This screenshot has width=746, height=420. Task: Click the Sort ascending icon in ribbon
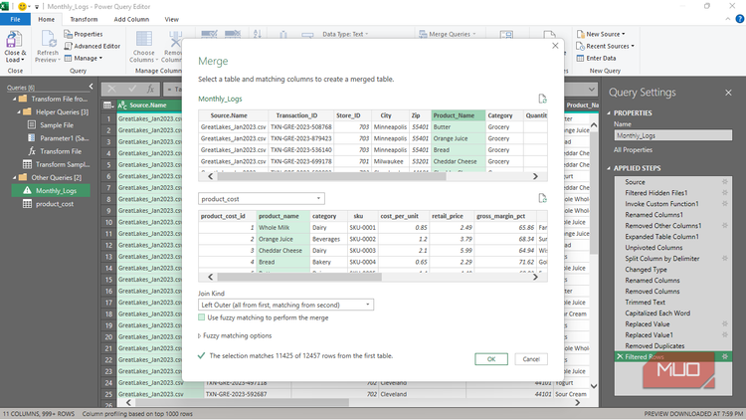tap(258, 34)
